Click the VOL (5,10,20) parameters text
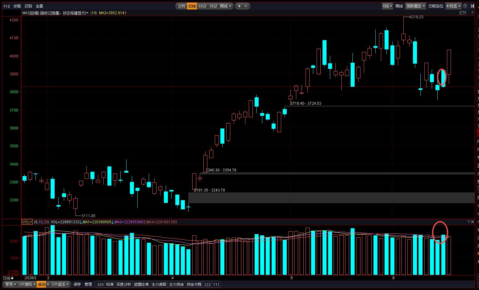Viewport: 479px width, 290px height. [x=41, y=222]
